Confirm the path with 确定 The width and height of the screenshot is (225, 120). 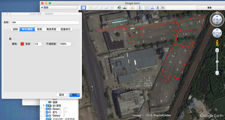click(x=75, y=95)
